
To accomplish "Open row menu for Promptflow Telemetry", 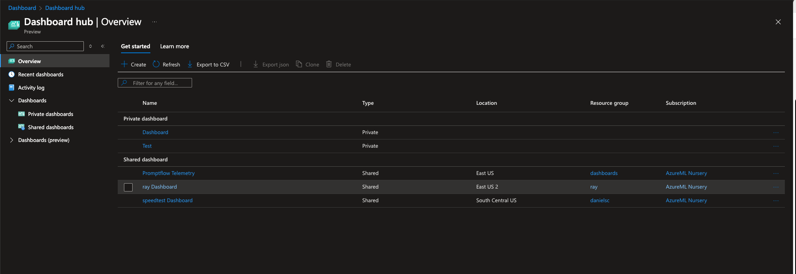I will [776, 173].
